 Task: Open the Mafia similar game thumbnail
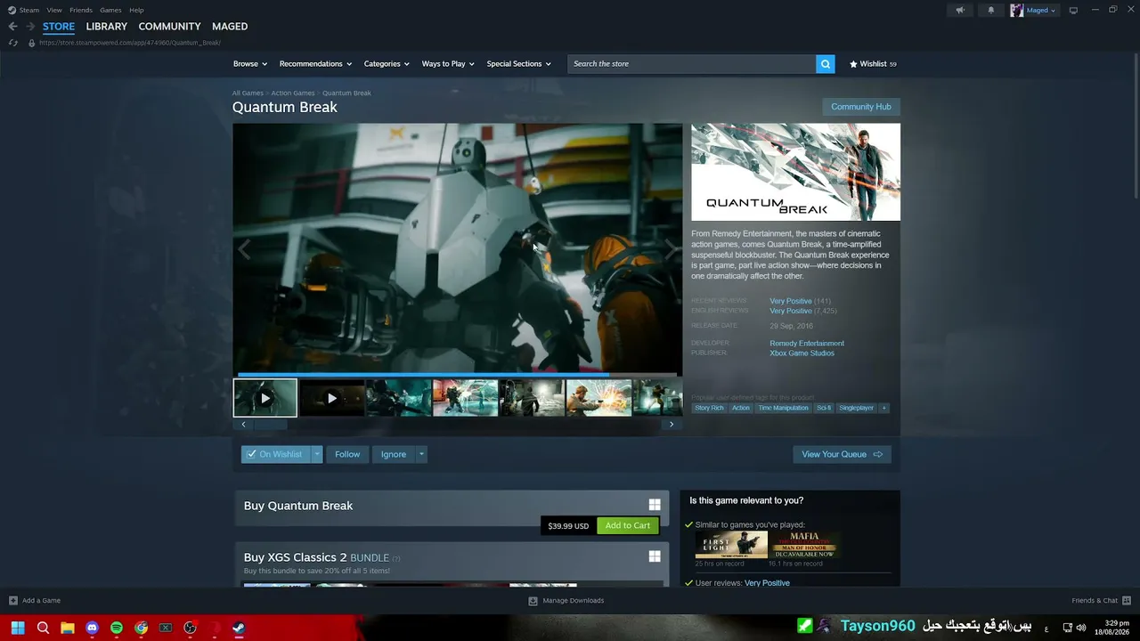click(804, 545)
